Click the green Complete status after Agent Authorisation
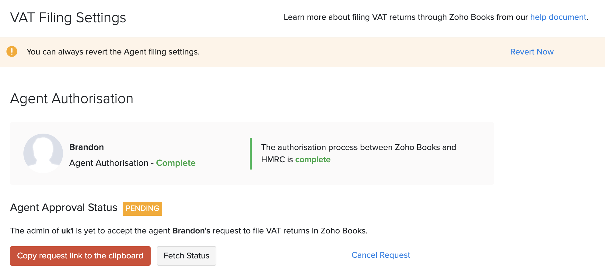The height and width of the screenshot is (280, 605). tap(176, 163)
